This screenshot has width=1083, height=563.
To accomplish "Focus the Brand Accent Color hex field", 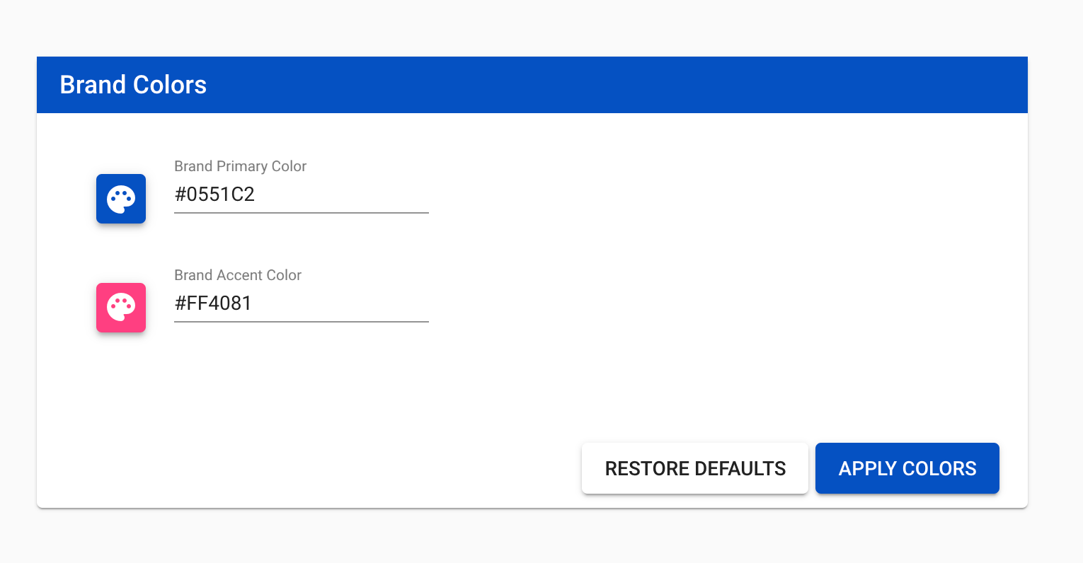I will (x=302, y=303).
